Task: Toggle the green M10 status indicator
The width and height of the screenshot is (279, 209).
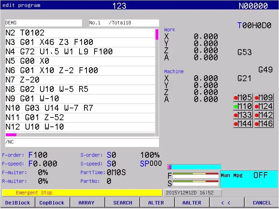Action: [x=243, y=106]
